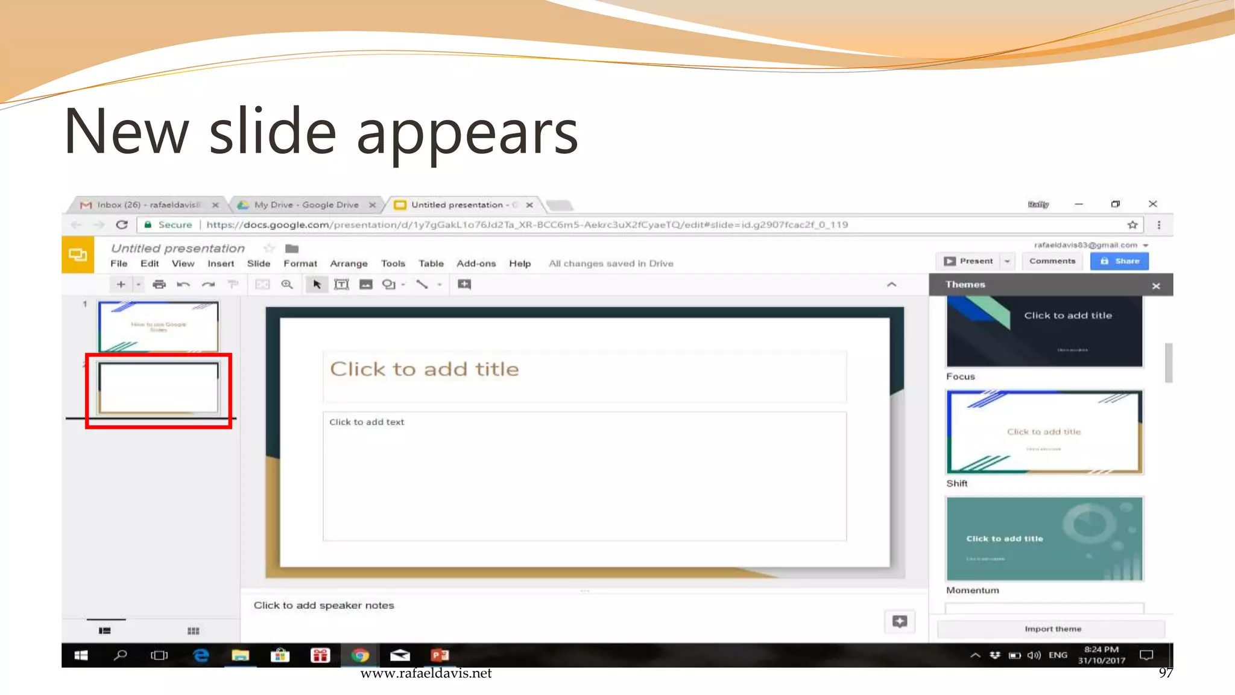Select slide 1 thumbnail in filmstrip

tap(159, 326)
